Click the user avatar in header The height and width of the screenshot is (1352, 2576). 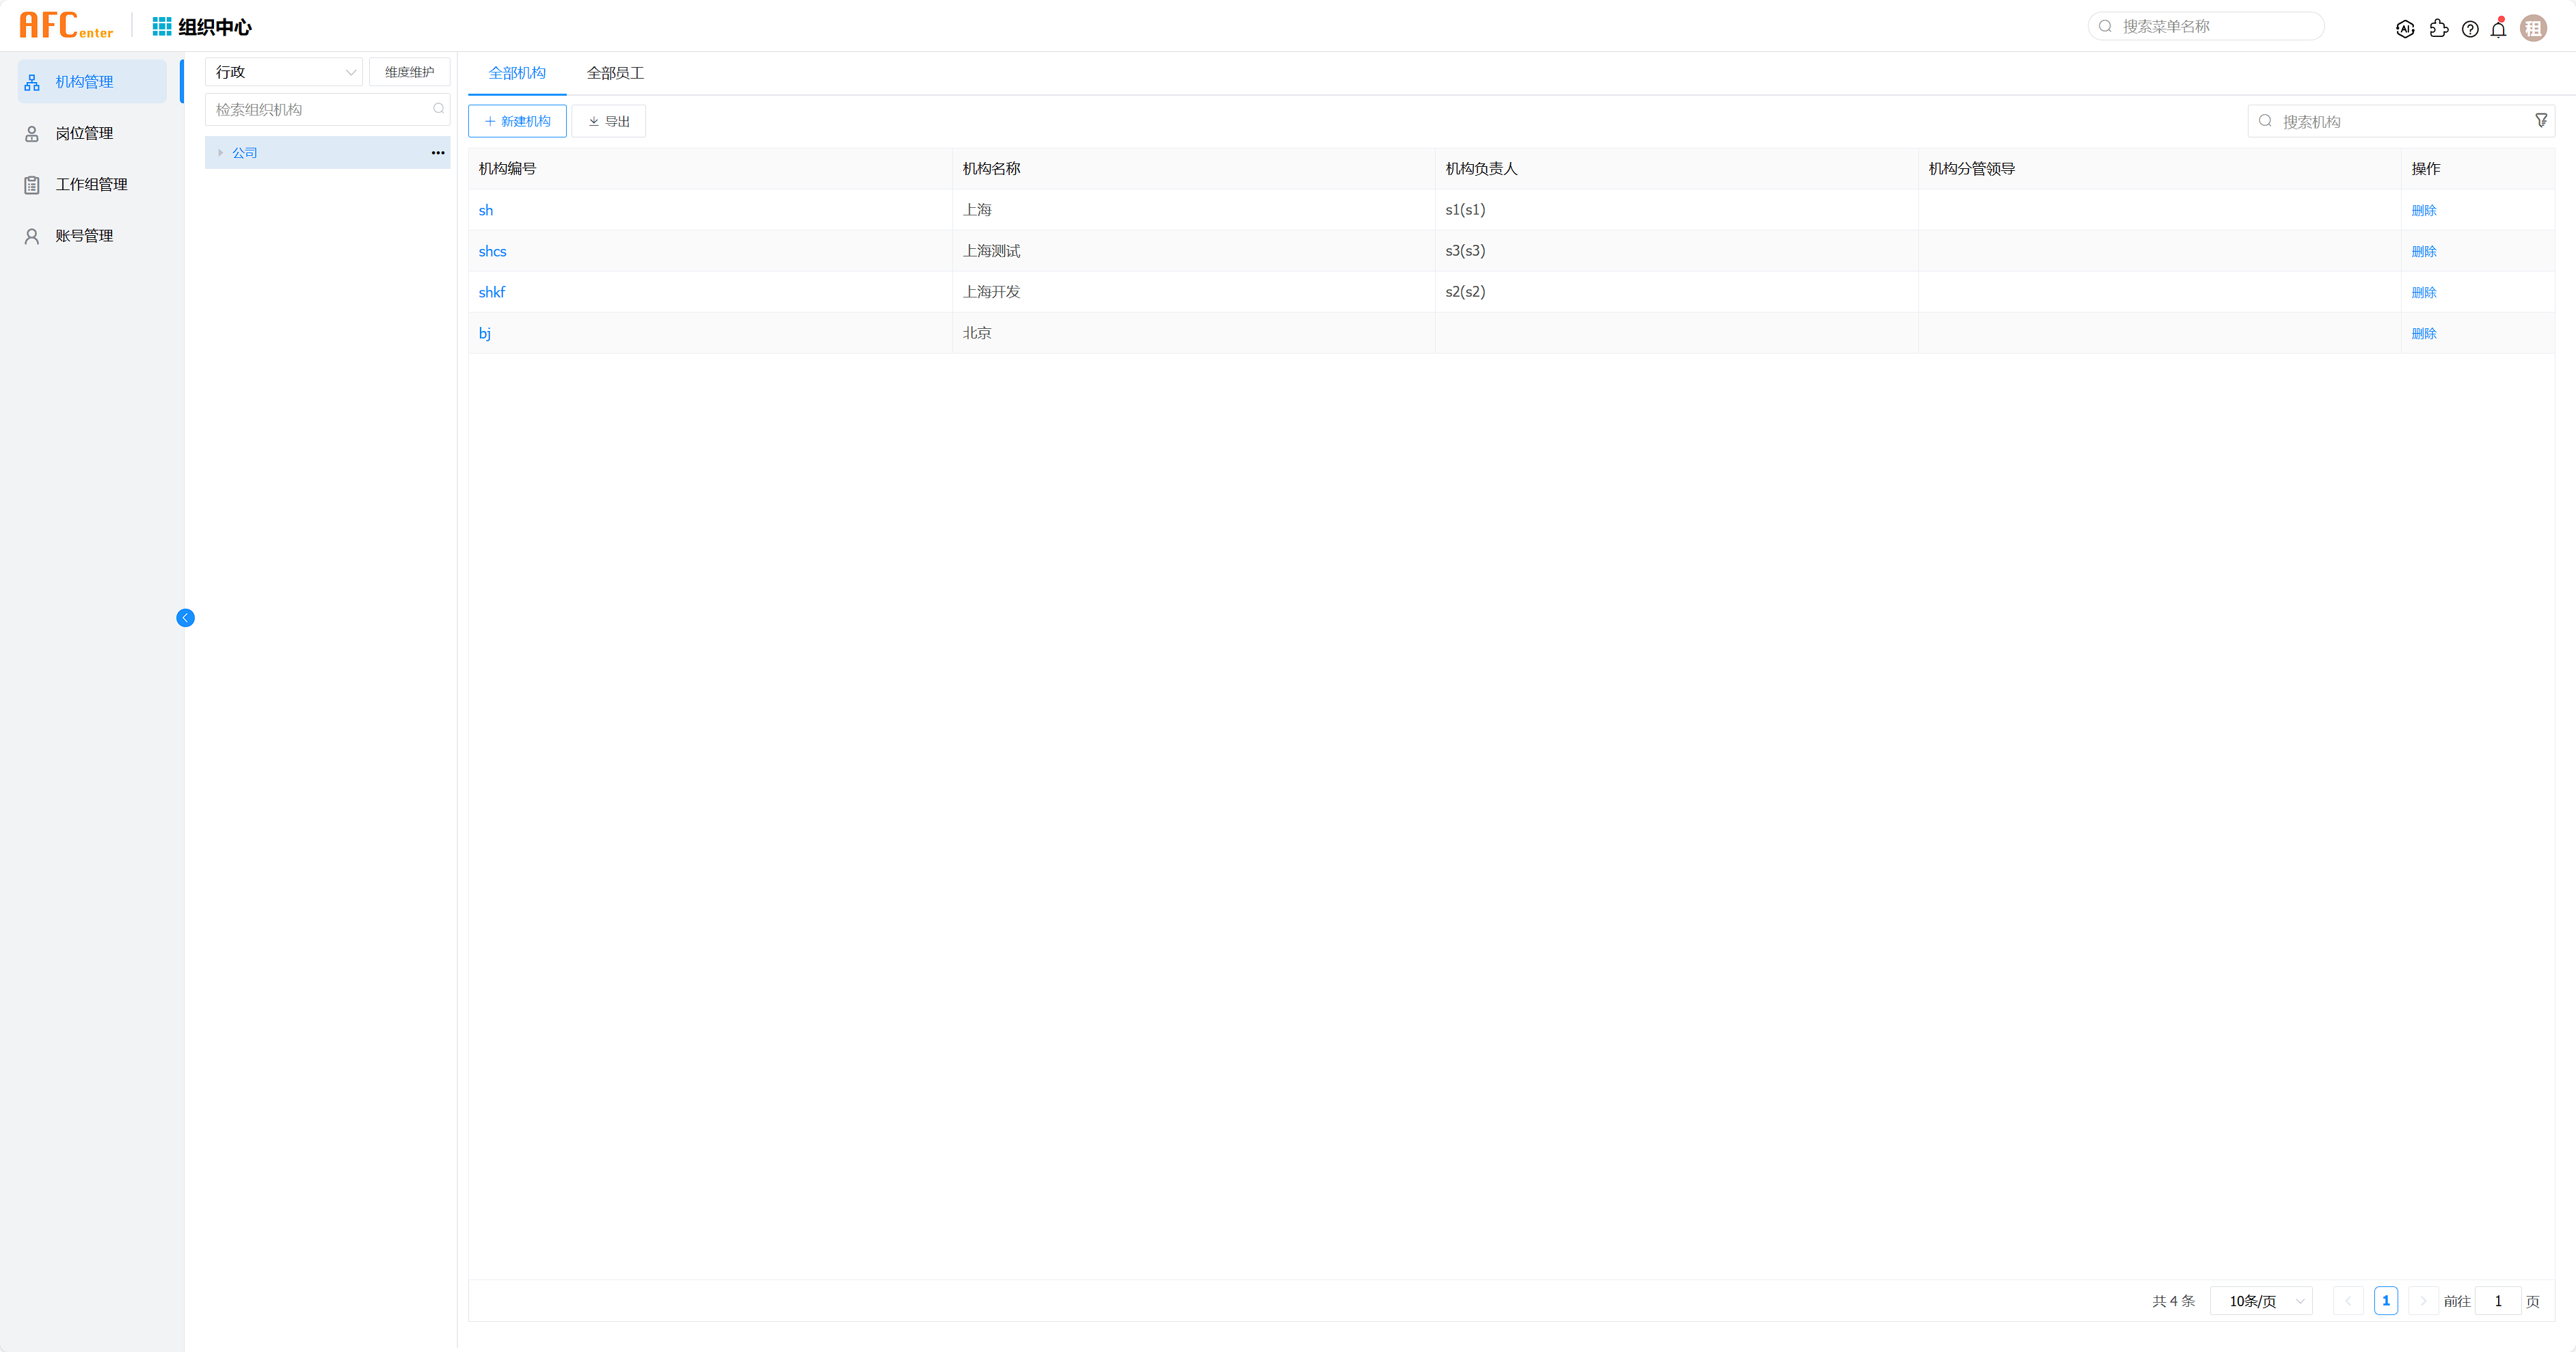tap(2533, 29)
